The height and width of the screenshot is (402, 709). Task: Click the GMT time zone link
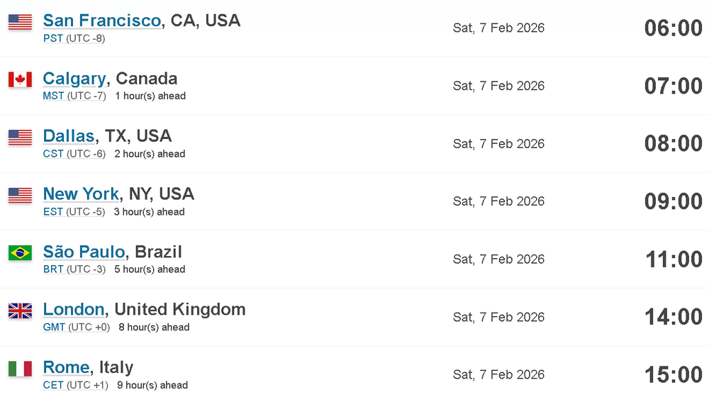point(55,328)
